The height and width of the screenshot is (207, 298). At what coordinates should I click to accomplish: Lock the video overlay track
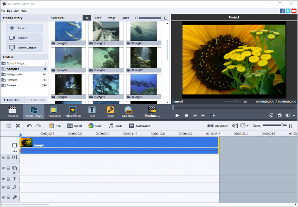pos(9,168)
